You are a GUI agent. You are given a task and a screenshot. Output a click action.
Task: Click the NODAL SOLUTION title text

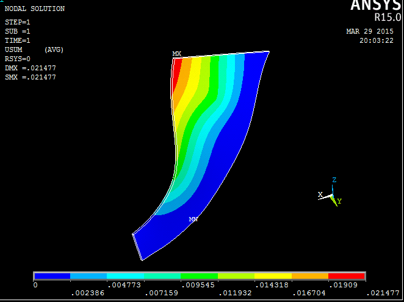click(35, 9)
